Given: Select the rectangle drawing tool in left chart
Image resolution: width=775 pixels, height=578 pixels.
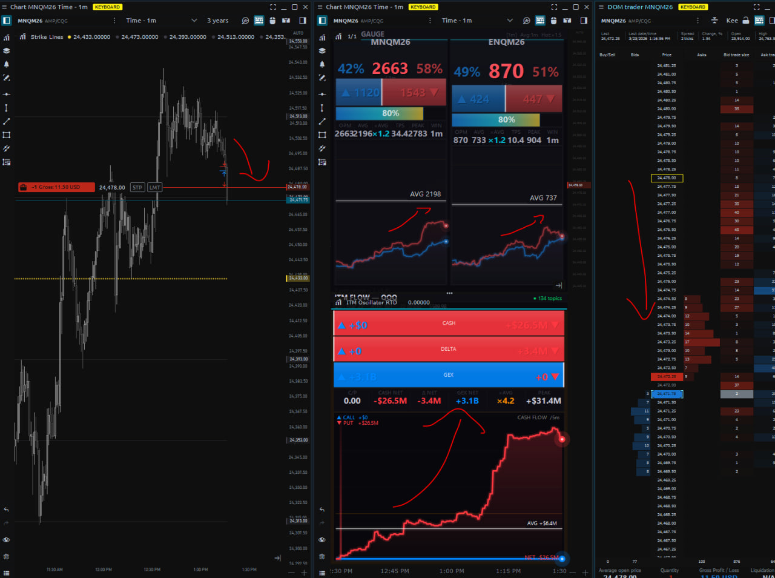Looking at the screenshot, I should click(7, 135).
